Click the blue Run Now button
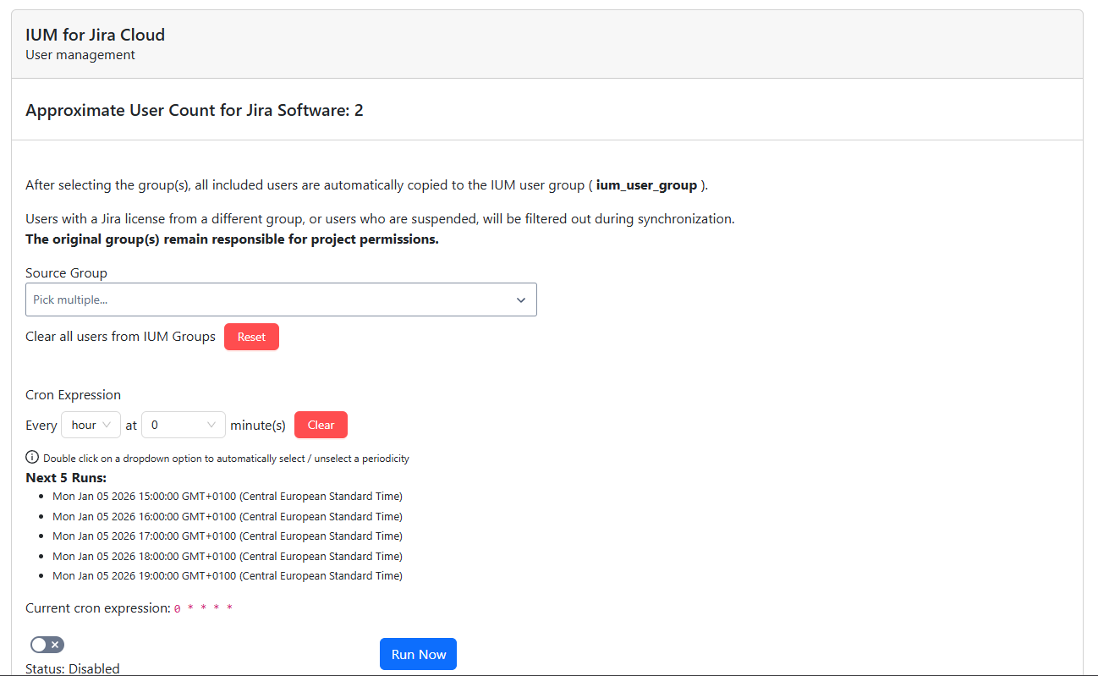Viewport: 1098px width, 676px height. pos(418,654)
